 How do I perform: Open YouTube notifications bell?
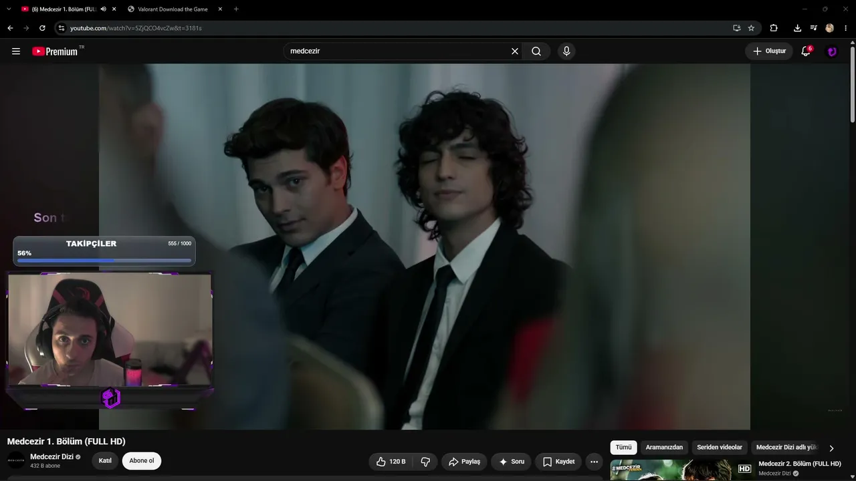coord(806,51)
